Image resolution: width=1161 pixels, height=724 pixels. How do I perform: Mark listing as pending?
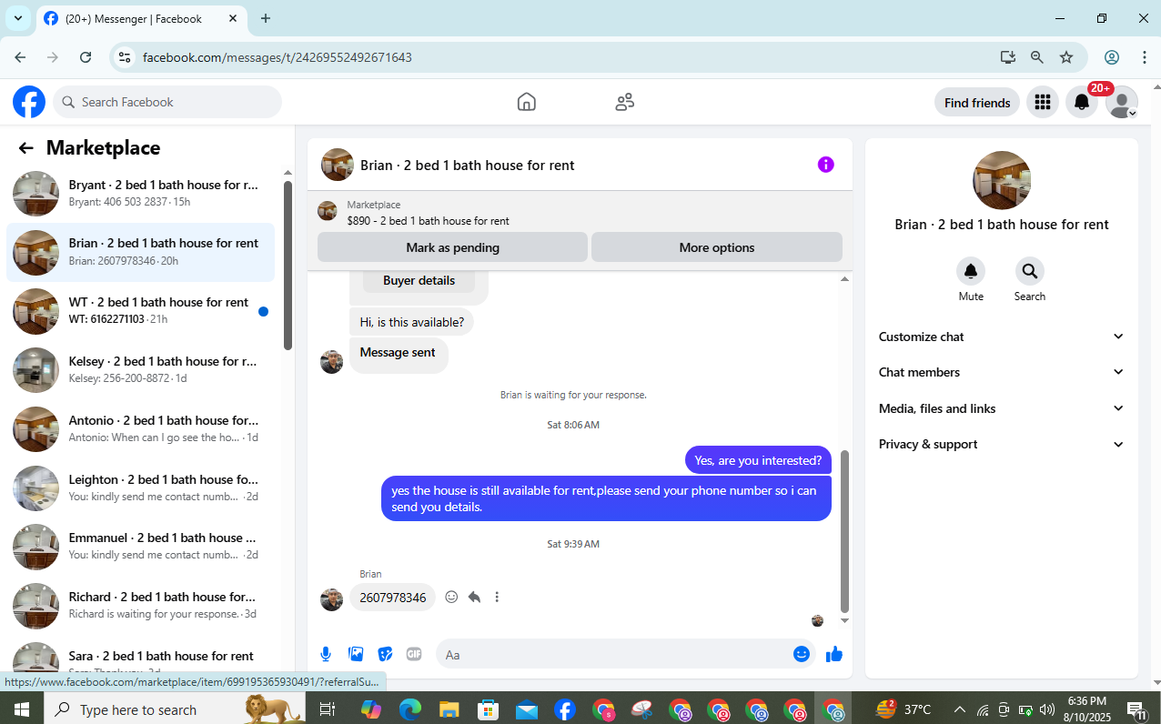(x=452, y=247)
